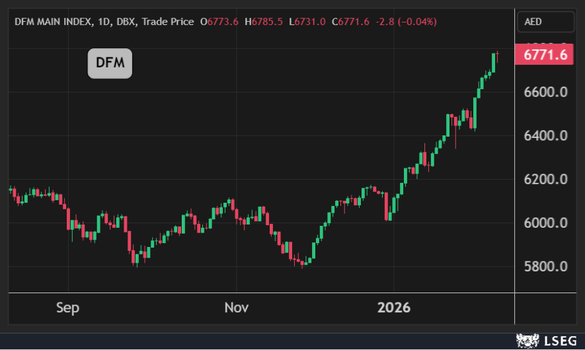585x350 pixels.
Task: Click the latest candlestick at chart's right edge
Action: pos(498,55)
